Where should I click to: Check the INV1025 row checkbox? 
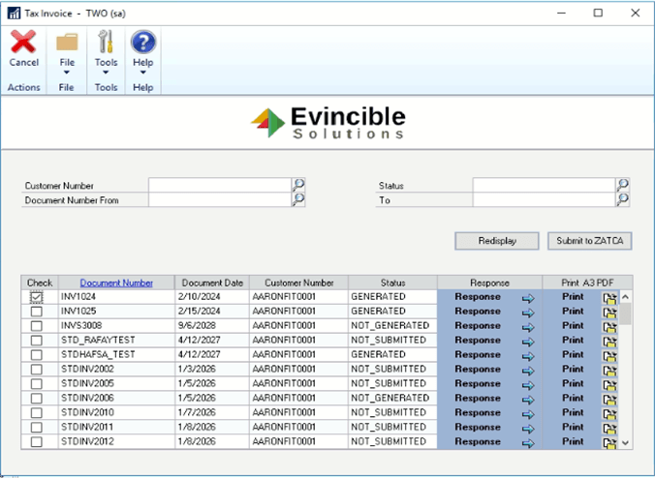point(37,312)
